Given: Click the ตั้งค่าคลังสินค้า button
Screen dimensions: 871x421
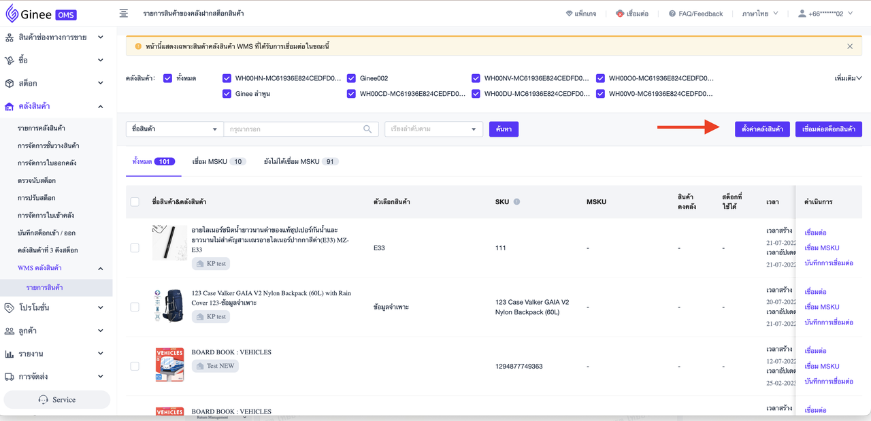Looking at the screenshot, I should (x=762, y=129).
